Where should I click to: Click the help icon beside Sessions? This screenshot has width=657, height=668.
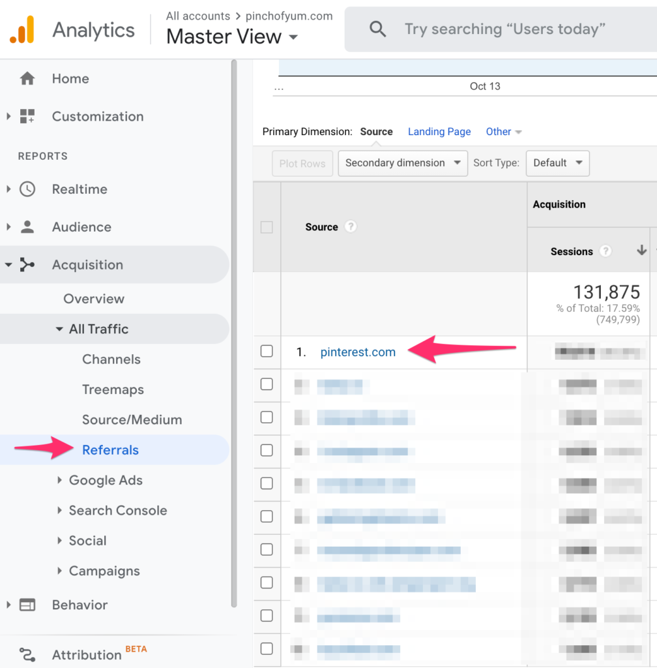605,251
